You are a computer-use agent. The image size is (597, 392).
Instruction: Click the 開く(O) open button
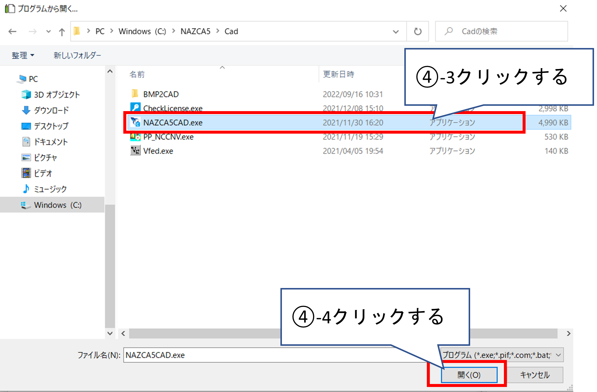[469, 375]
